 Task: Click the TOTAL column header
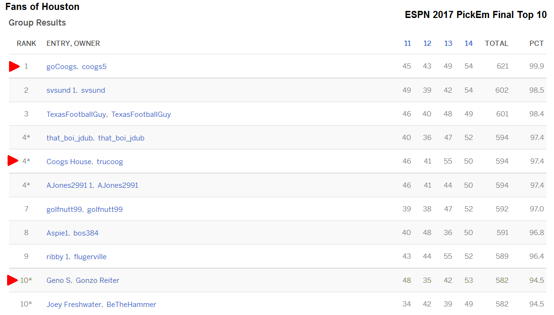click(496, 44)
